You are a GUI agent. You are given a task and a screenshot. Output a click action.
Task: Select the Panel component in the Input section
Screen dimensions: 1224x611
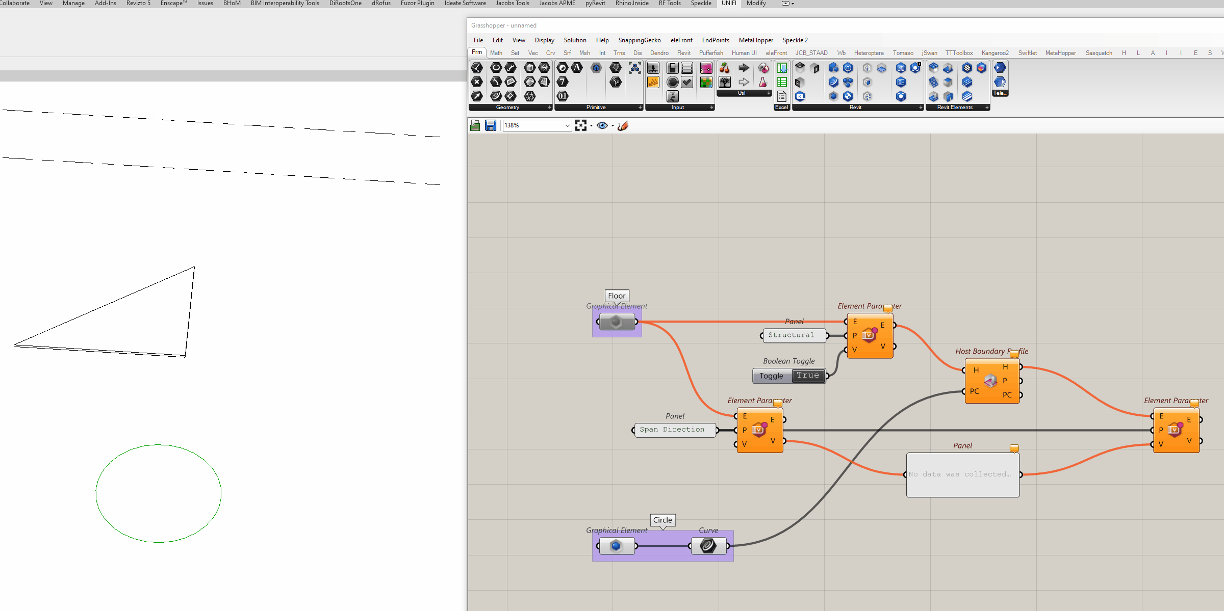click(x=687, y=68)
